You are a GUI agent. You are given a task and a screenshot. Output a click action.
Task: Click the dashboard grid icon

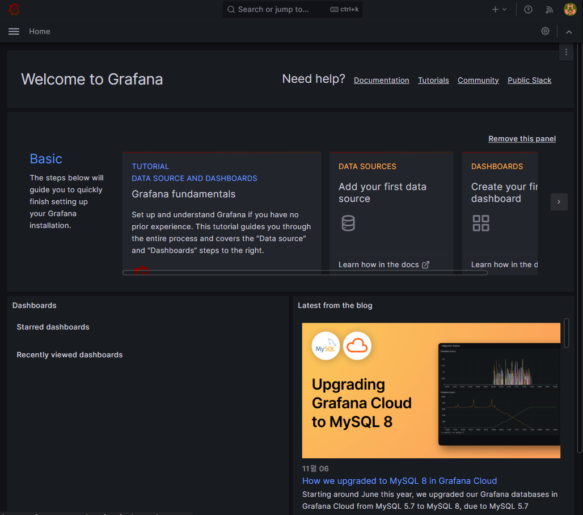coord(481,223)
